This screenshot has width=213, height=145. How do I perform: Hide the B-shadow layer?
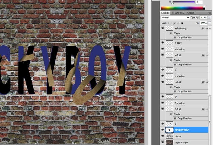coord(162,103)
